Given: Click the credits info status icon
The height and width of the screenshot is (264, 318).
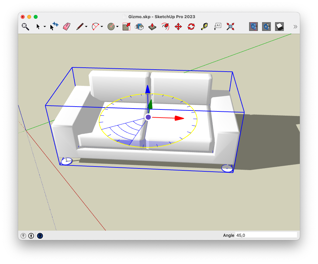Looking at the screenshot, I should (31, 236).
